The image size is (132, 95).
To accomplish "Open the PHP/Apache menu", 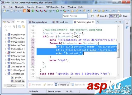I will [x=52, y=7].
